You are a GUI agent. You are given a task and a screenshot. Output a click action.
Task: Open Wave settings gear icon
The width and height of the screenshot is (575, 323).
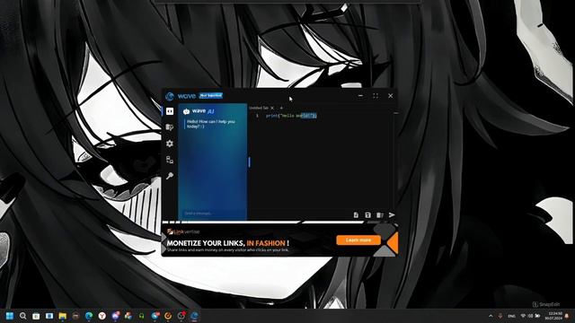(170, 144)
